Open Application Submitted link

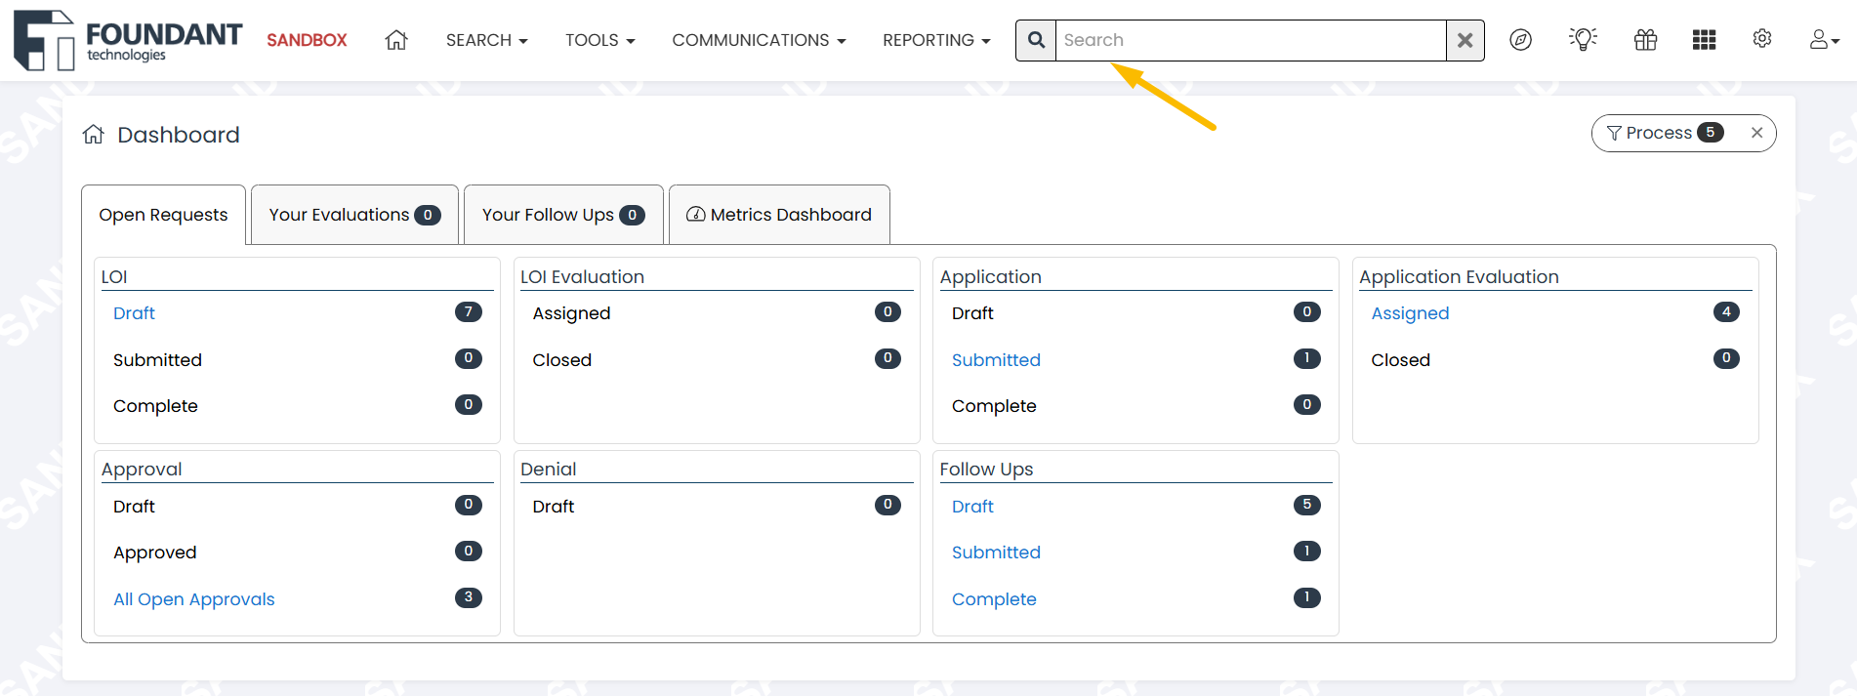(996, 360)
